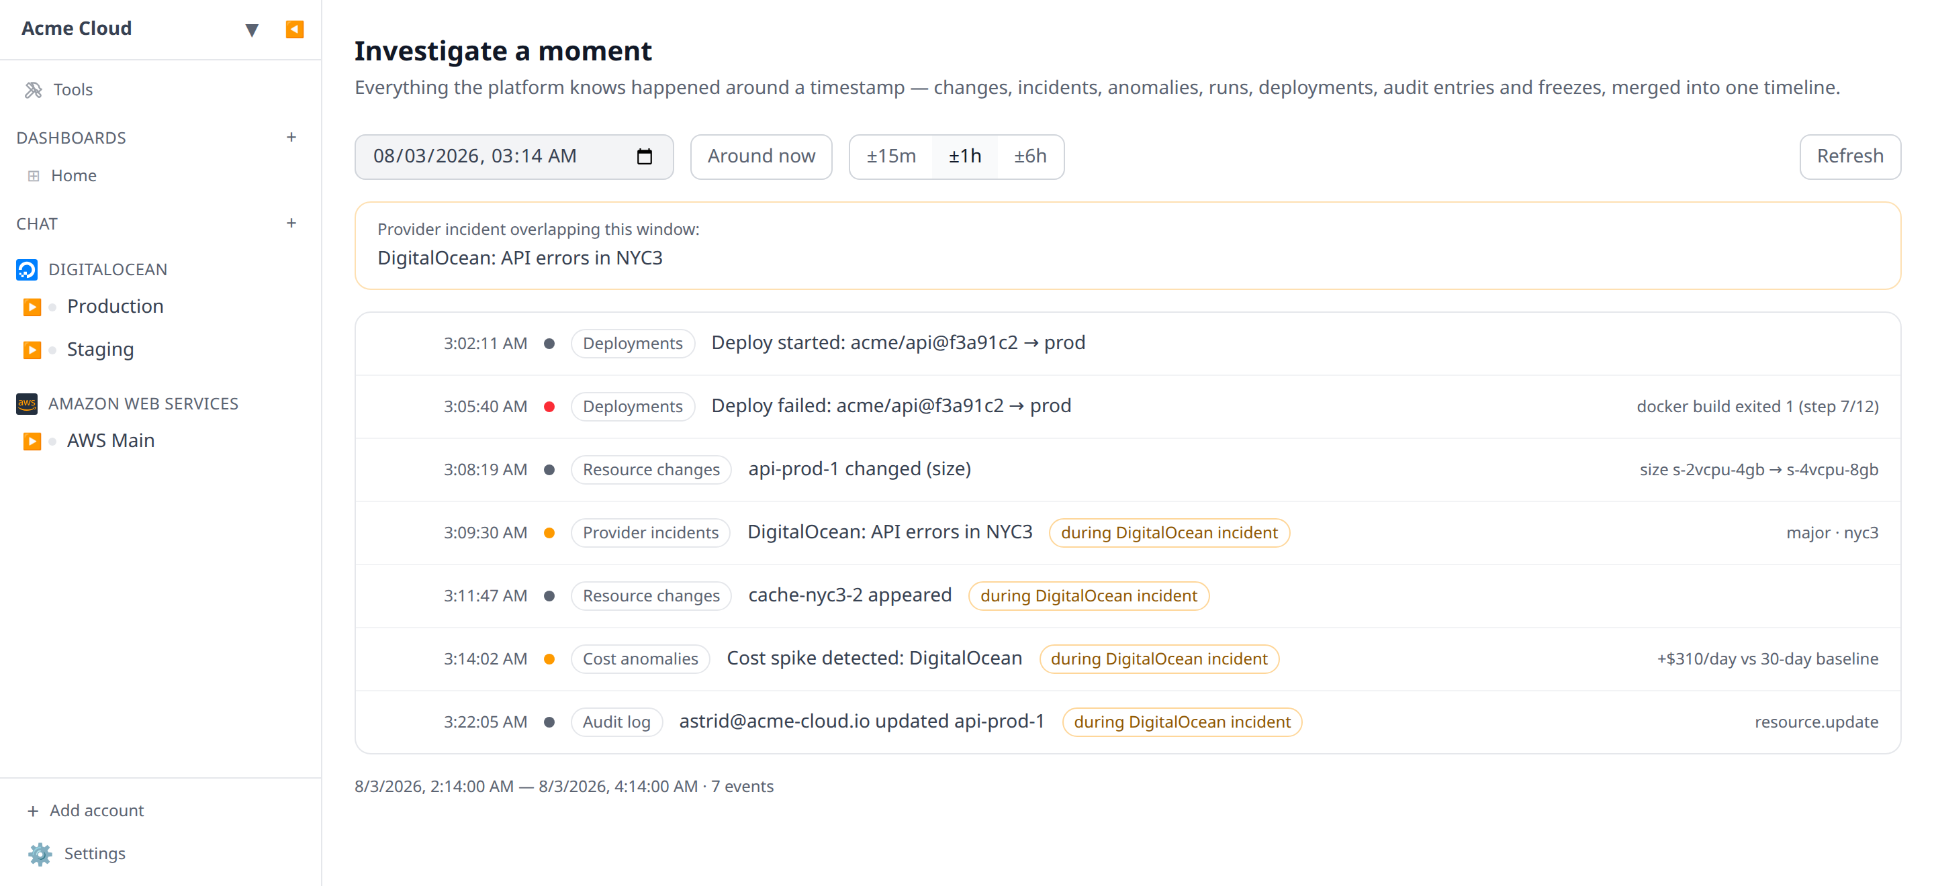The height and width of the screenshot is (886, 1934).
Task: Click incident badge on cache-nyc3-2 row
Action: (1089, 595)
